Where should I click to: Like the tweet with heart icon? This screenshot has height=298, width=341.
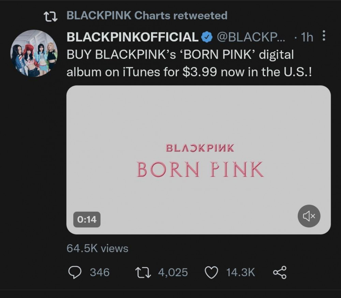(211, 272)
